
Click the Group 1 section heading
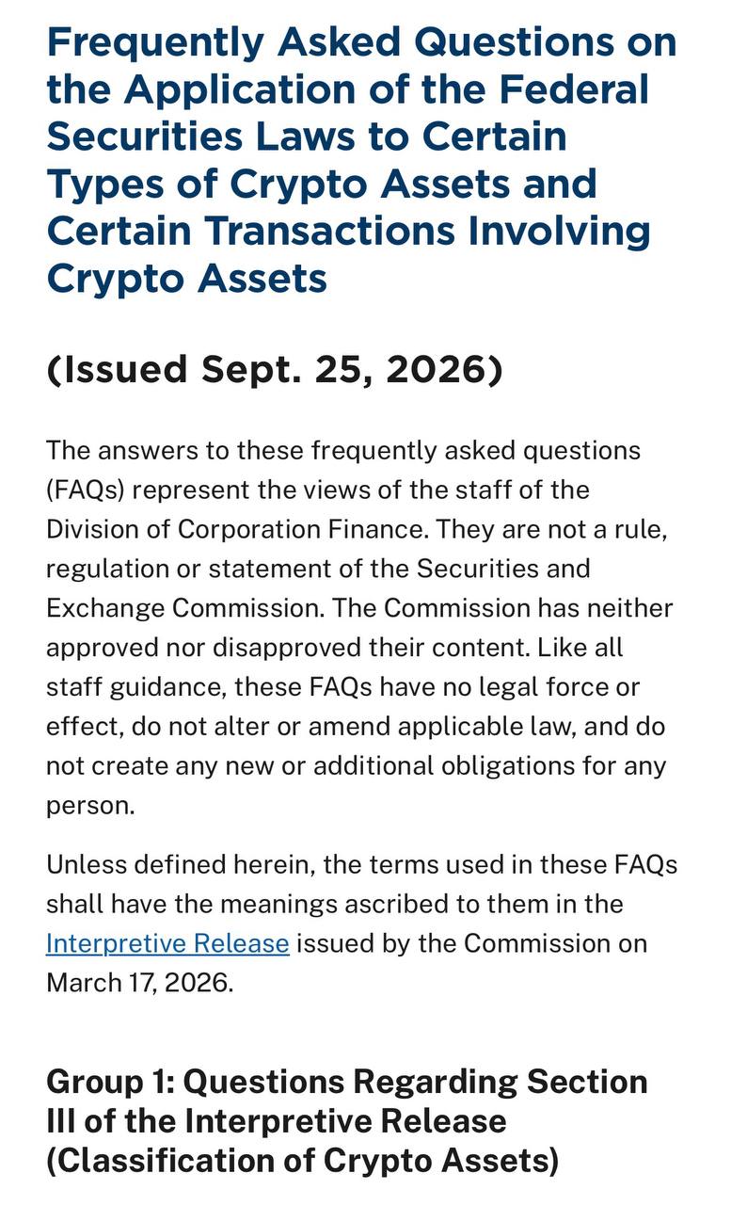[x=347, y=1120]
